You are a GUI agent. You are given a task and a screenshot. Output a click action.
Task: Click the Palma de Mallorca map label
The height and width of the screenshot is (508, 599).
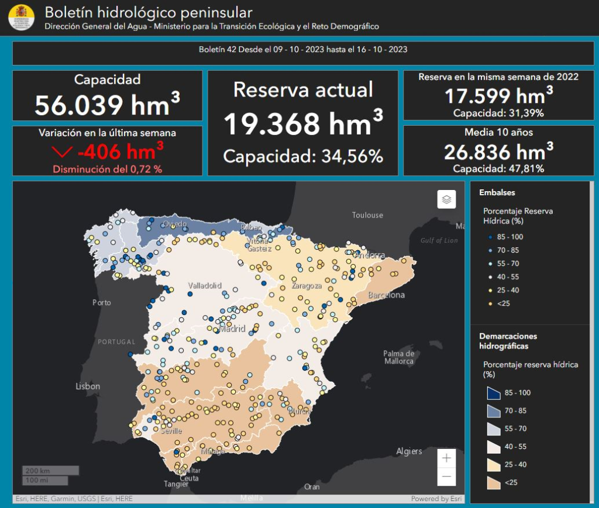pos(399,357)
